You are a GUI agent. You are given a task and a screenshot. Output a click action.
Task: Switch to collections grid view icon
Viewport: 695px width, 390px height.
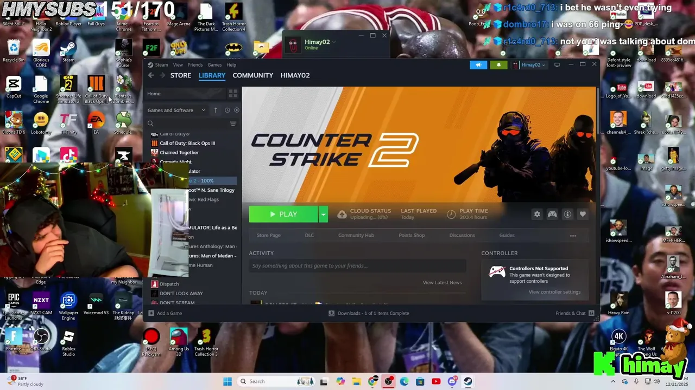click(x=233, y=94)
